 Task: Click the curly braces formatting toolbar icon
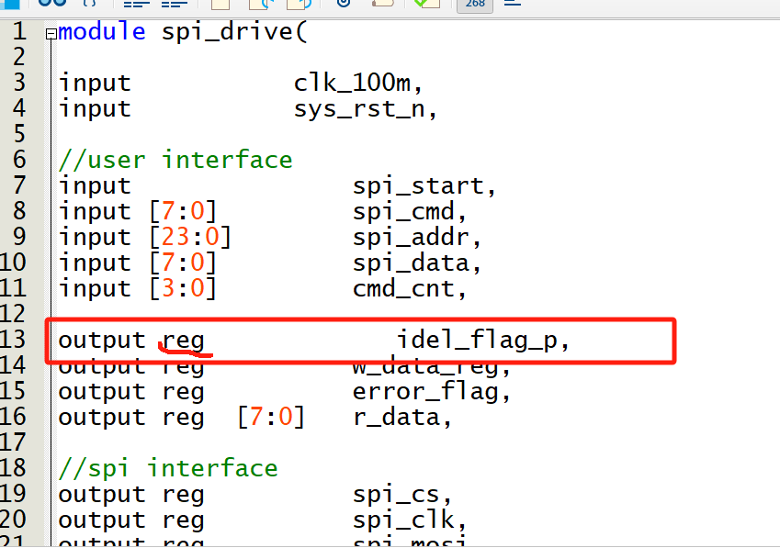tap(87, 6)
